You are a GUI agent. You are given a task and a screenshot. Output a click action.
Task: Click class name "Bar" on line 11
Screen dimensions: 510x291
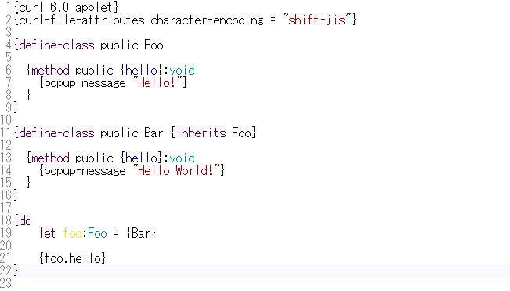(x=154, y=133)
